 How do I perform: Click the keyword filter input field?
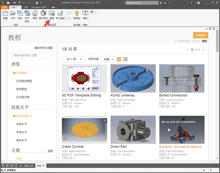click(32, 55)
